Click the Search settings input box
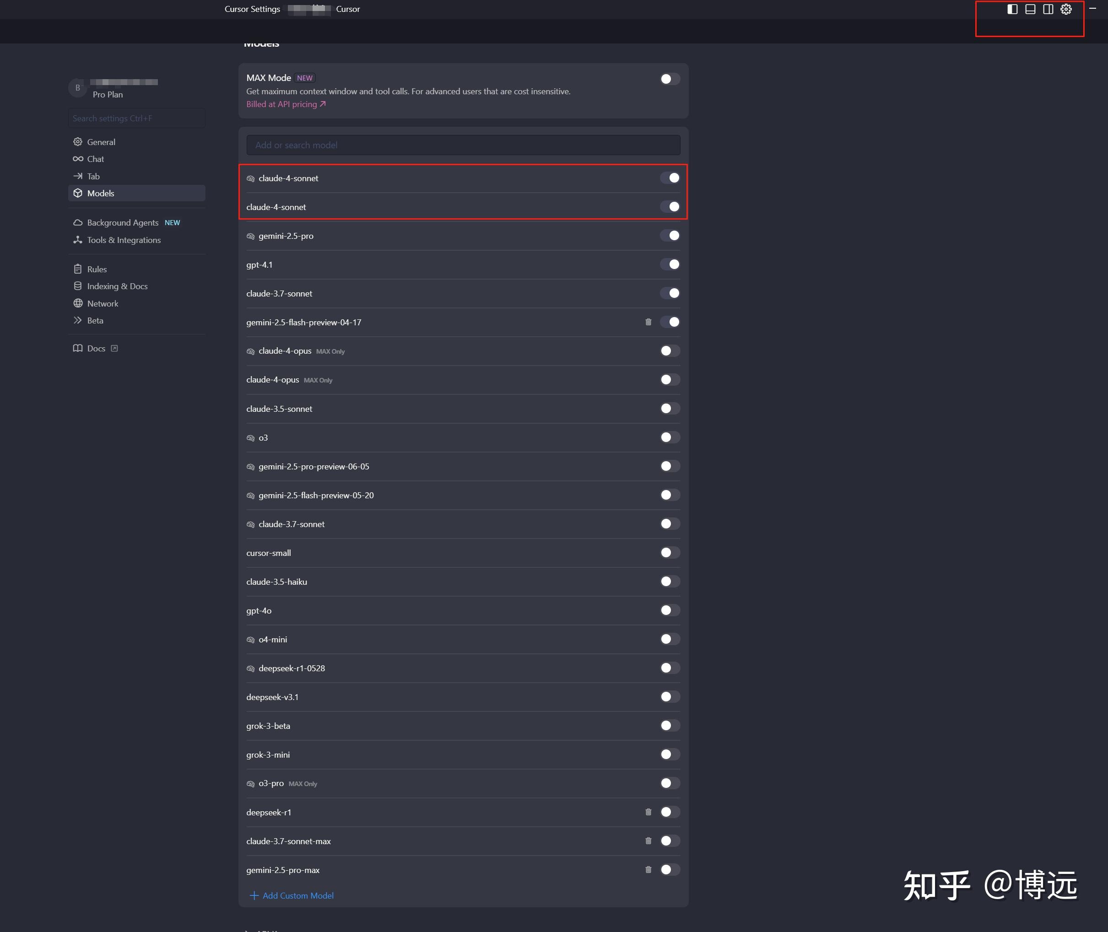 pos(136,119)
